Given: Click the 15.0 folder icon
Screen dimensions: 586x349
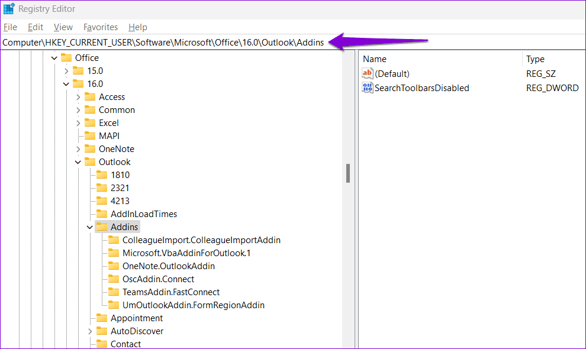Looking at the screenshot, I should [x=78, y=70].
